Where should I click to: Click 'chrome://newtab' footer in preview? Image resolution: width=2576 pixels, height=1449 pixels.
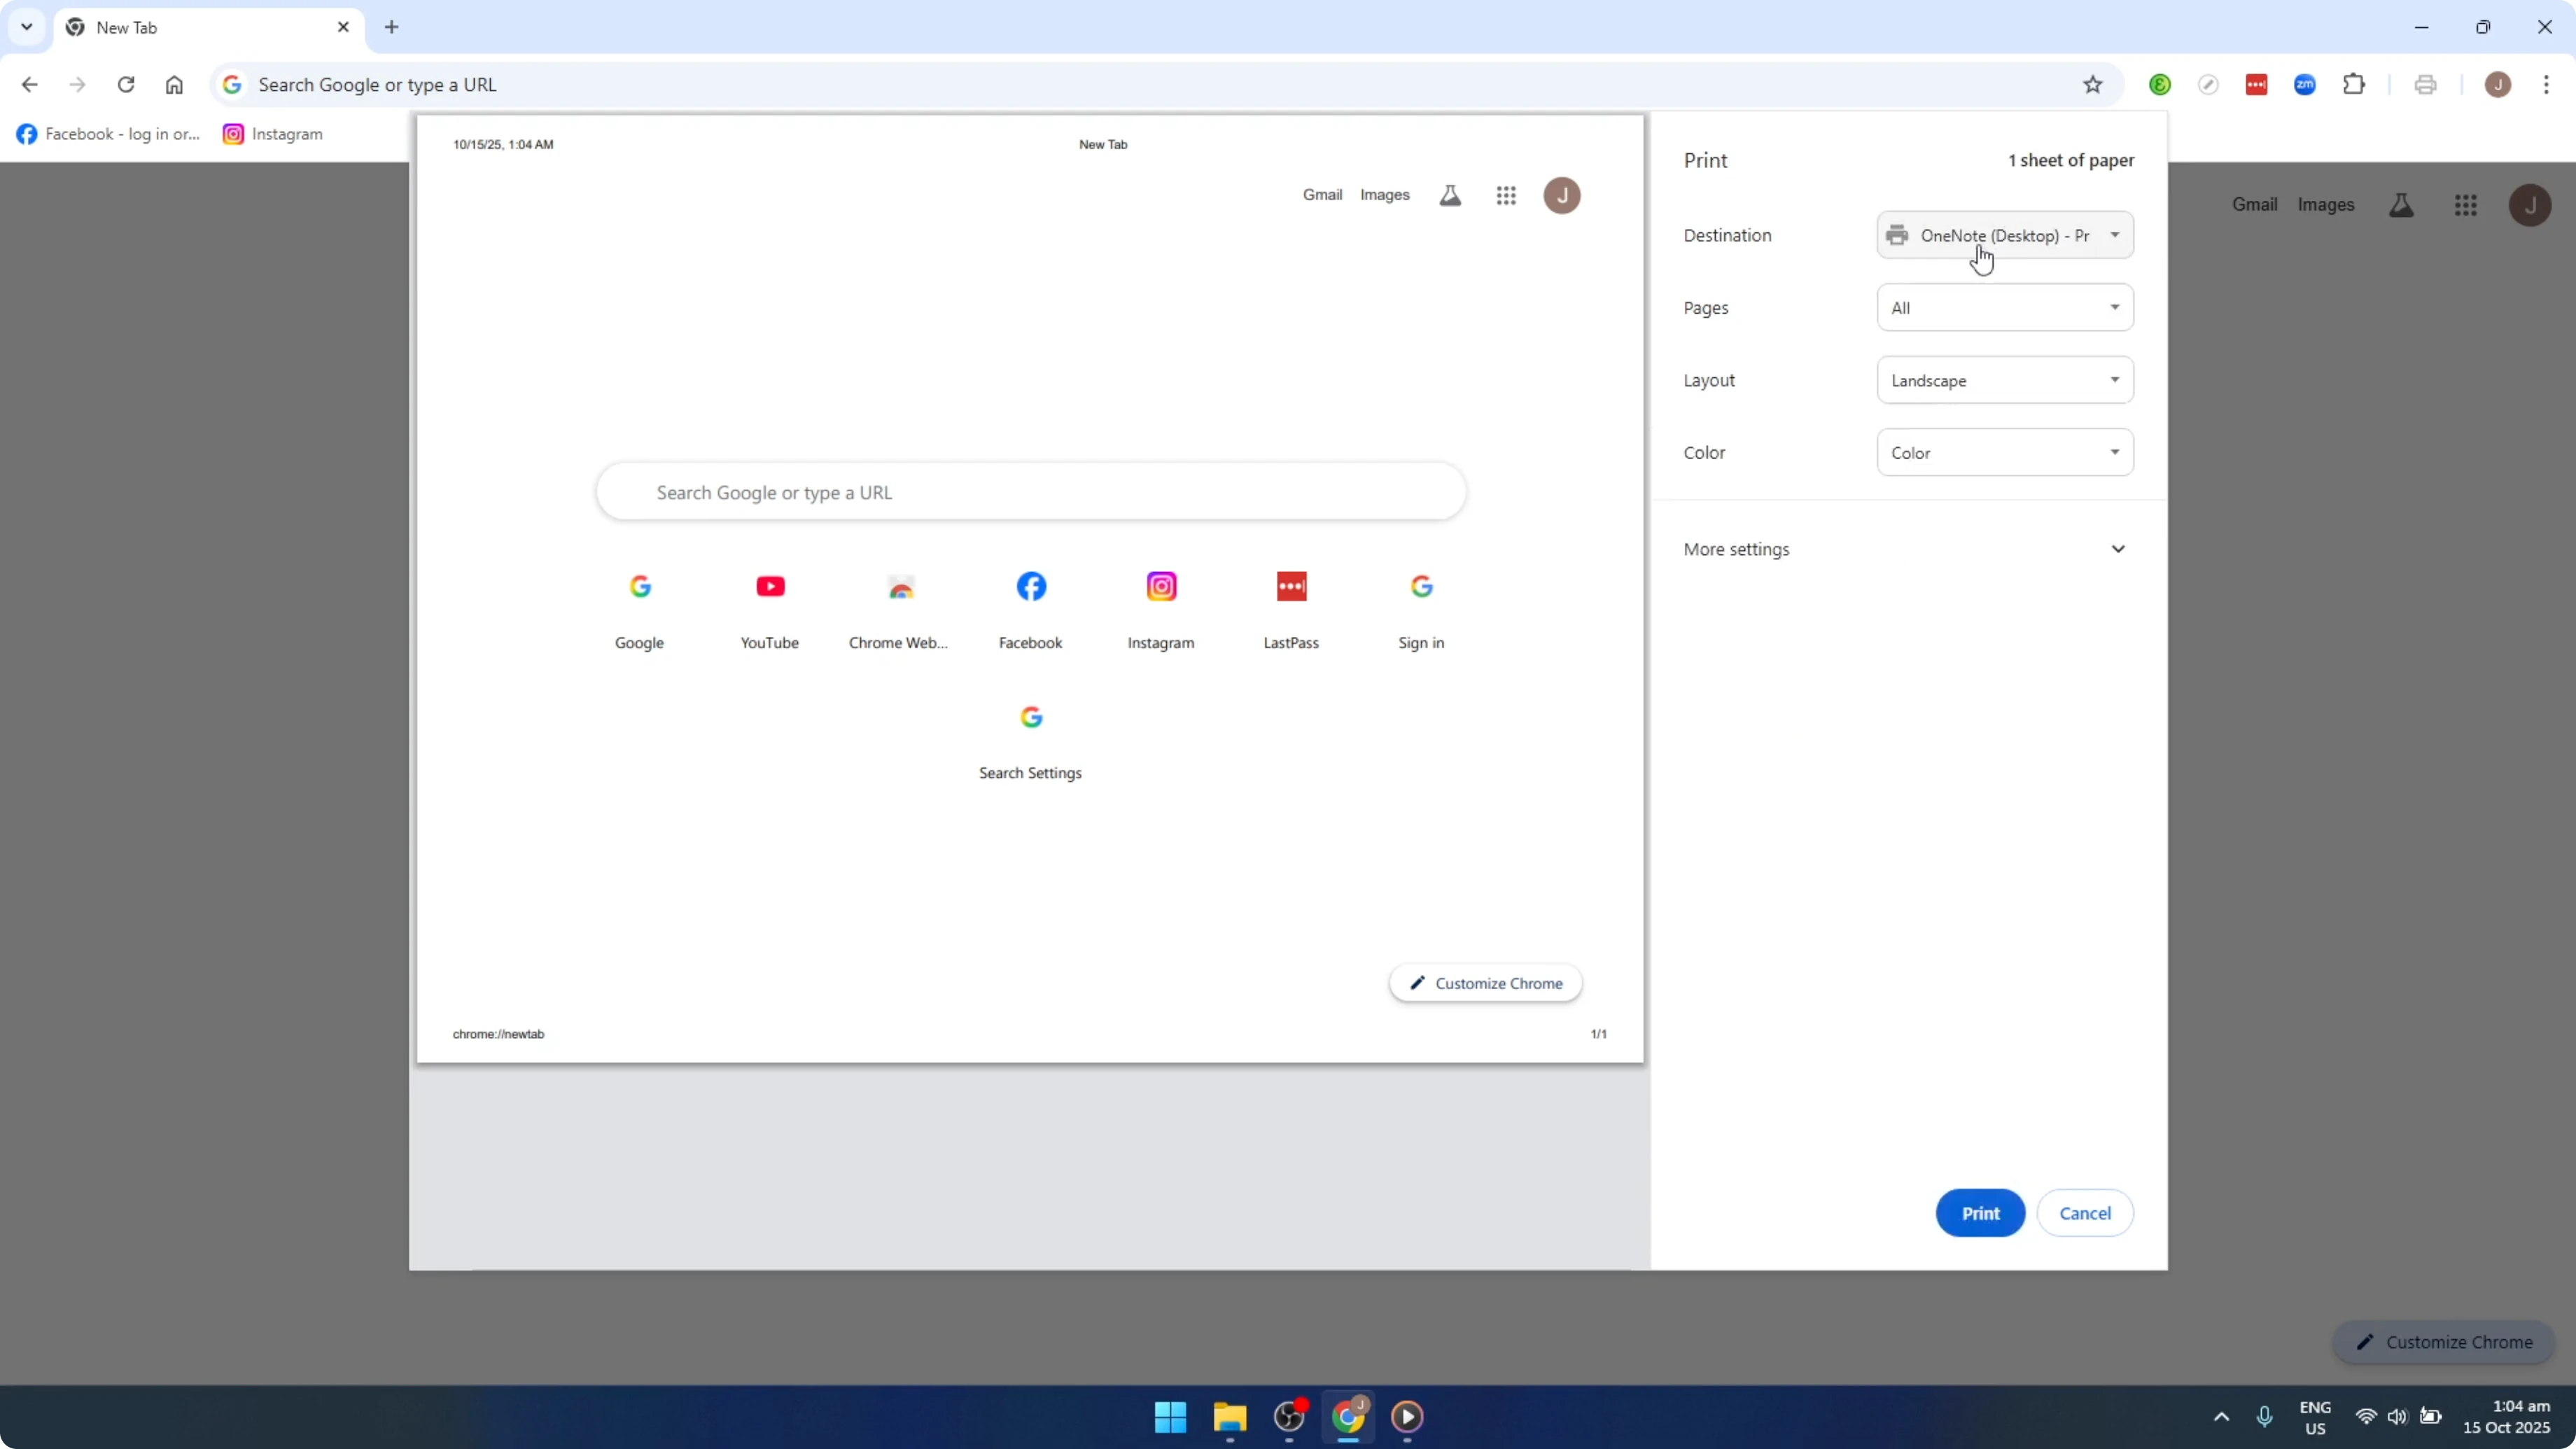pyautogui.click(x=498, y=1034)
